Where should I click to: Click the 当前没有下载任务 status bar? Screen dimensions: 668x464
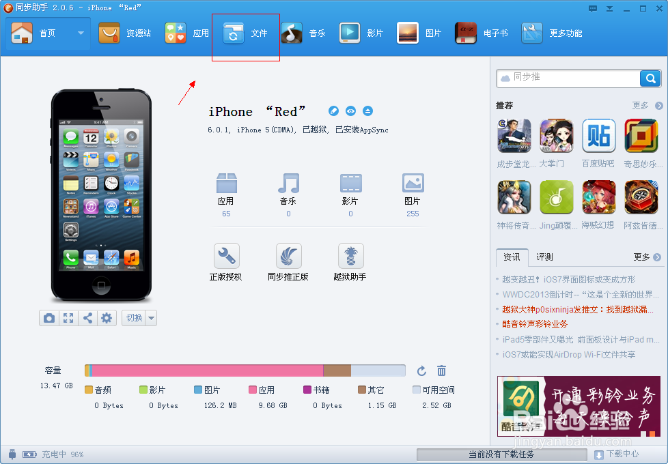pos(501,454)
